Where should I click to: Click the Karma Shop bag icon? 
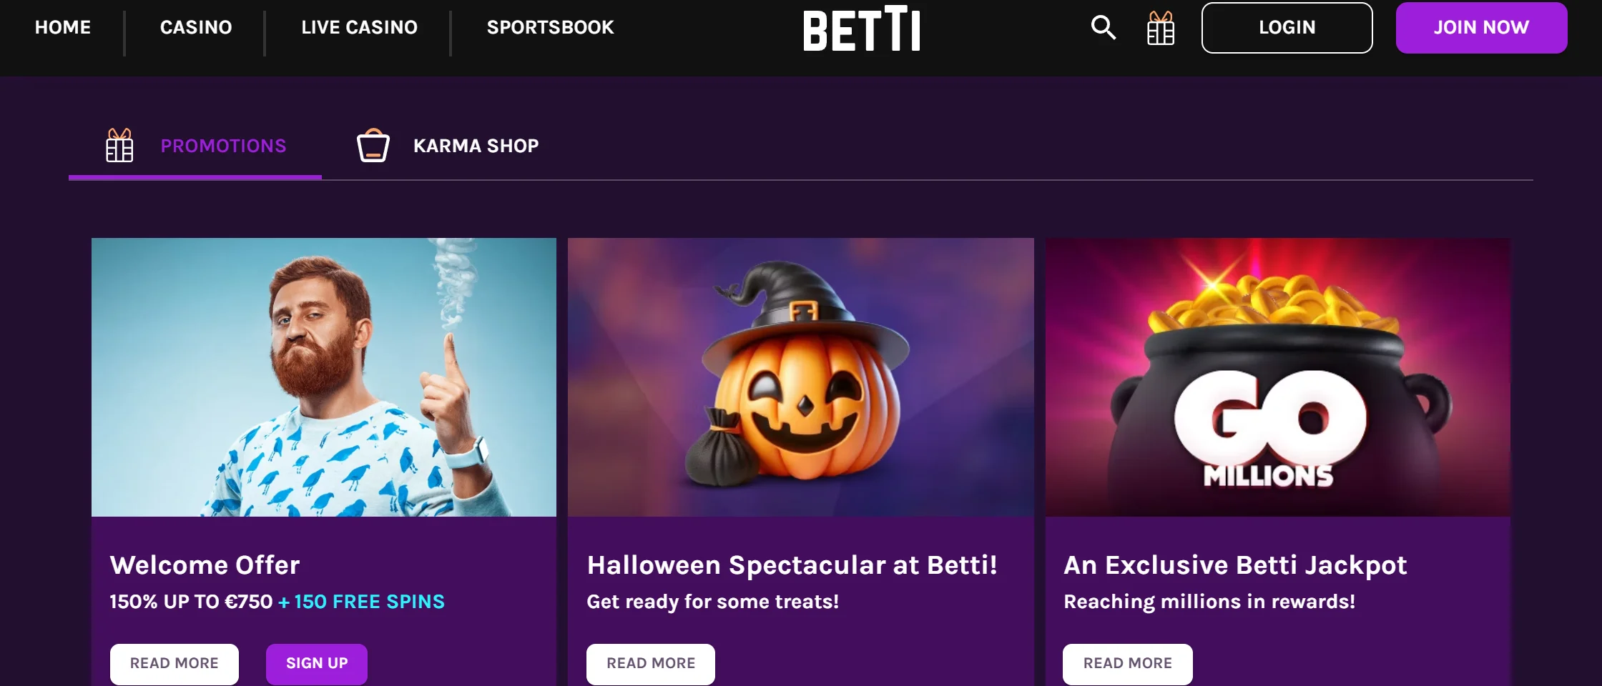click(373, 146)
